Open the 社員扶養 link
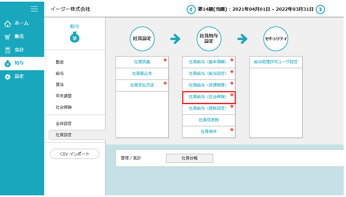The height and width of the screenshot is (197, 346). 142,62
